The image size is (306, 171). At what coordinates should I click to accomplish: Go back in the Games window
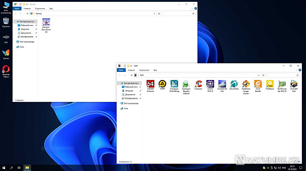pos(16,14)
